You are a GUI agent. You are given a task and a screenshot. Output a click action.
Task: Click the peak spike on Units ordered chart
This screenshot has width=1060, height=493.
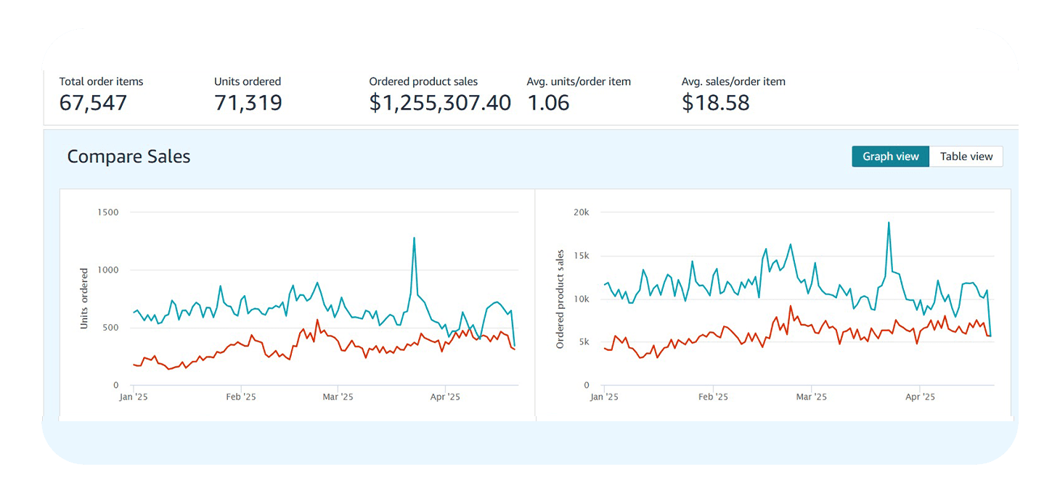pos(414,238)
